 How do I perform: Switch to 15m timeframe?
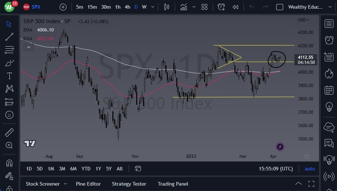click(92, 7)
